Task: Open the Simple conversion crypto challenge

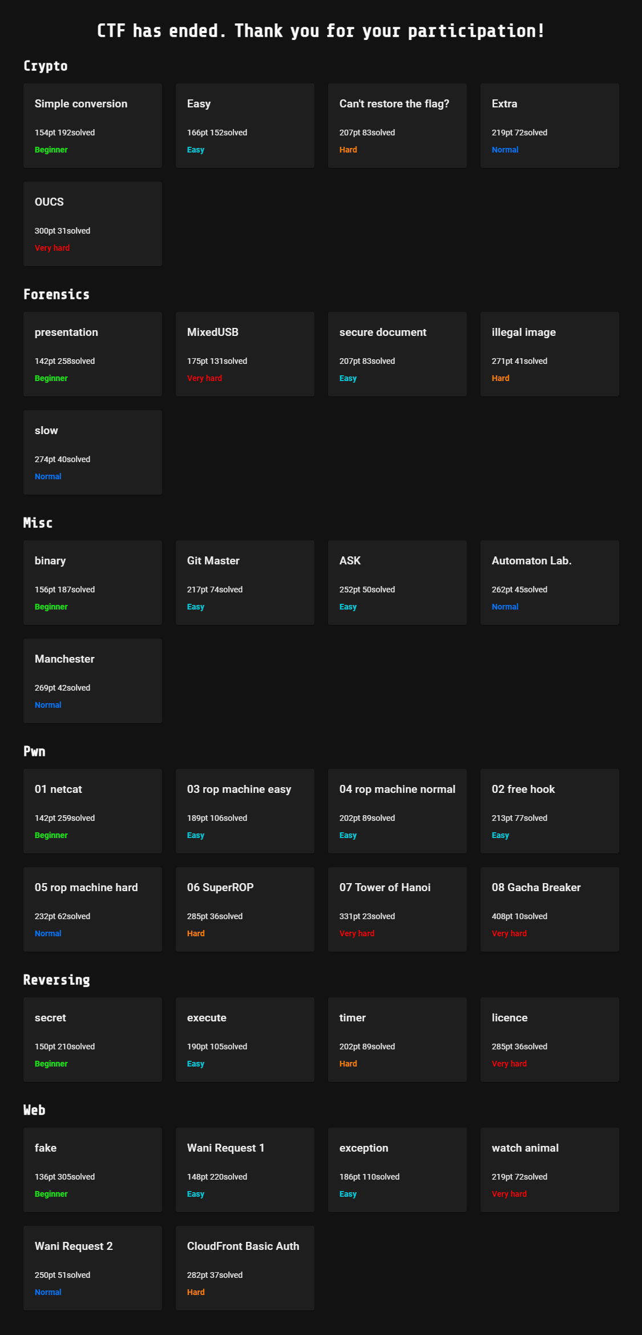Action: 92,126
